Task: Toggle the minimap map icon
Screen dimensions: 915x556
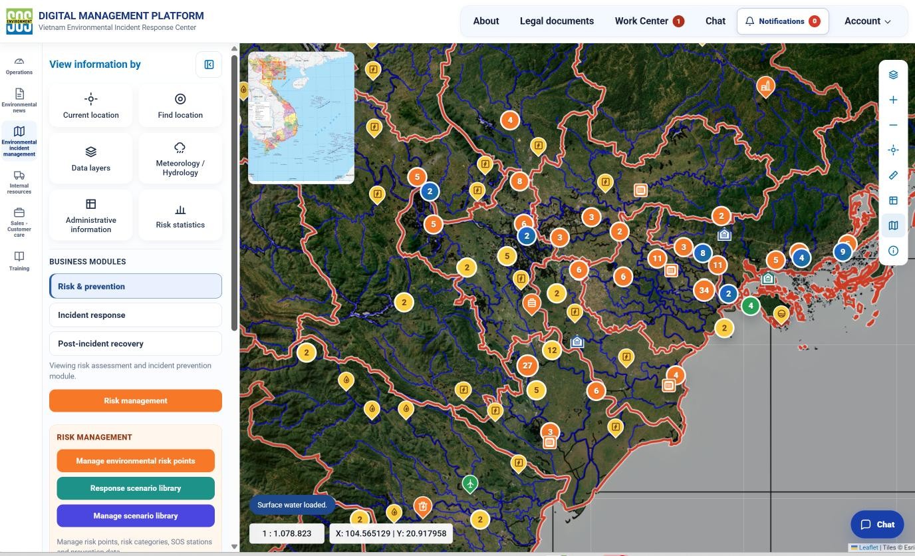Action: pos(893,225)
